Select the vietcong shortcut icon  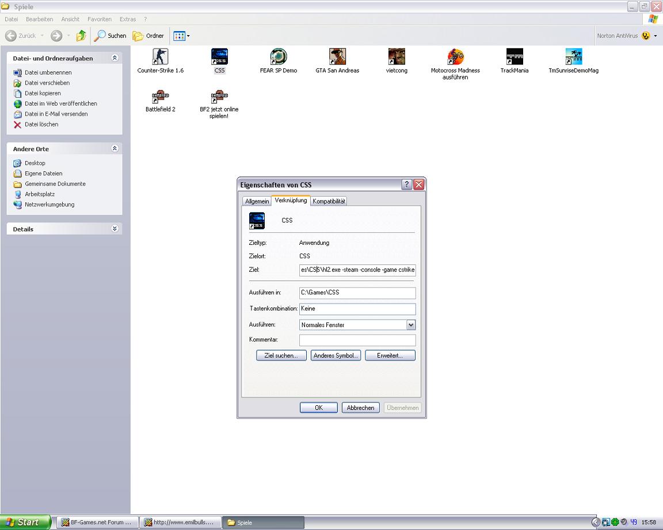pyautogui.click(x=397, y=56)
